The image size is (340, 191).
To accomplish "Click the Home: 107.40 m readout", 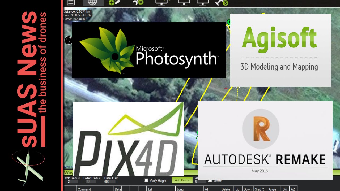I will (74, 19).
